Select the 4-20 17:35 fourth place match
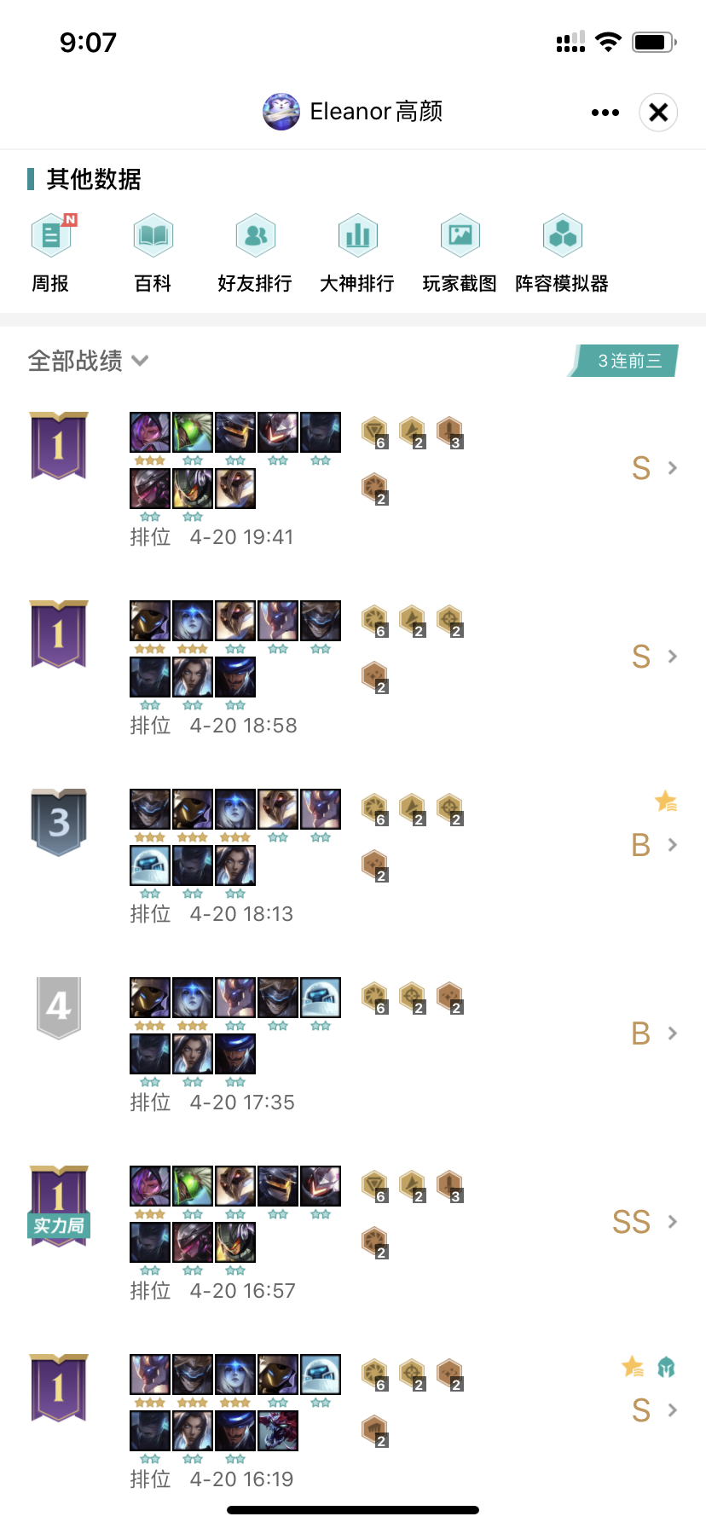 tap(353, 1045)
